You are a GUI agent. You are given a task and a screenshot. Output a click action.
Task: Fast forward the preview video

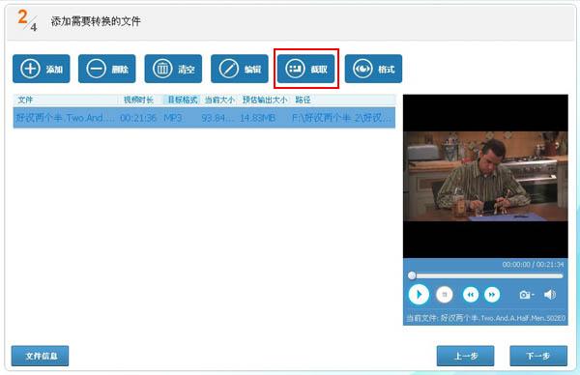pyautogui.click(x=492, y=295)
